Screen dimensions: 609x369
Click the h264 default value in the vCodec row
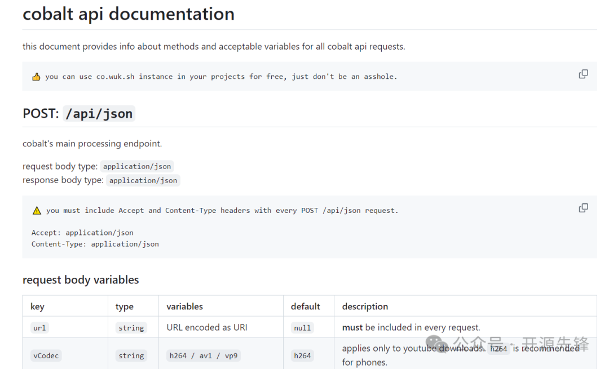tap(302, 355)
